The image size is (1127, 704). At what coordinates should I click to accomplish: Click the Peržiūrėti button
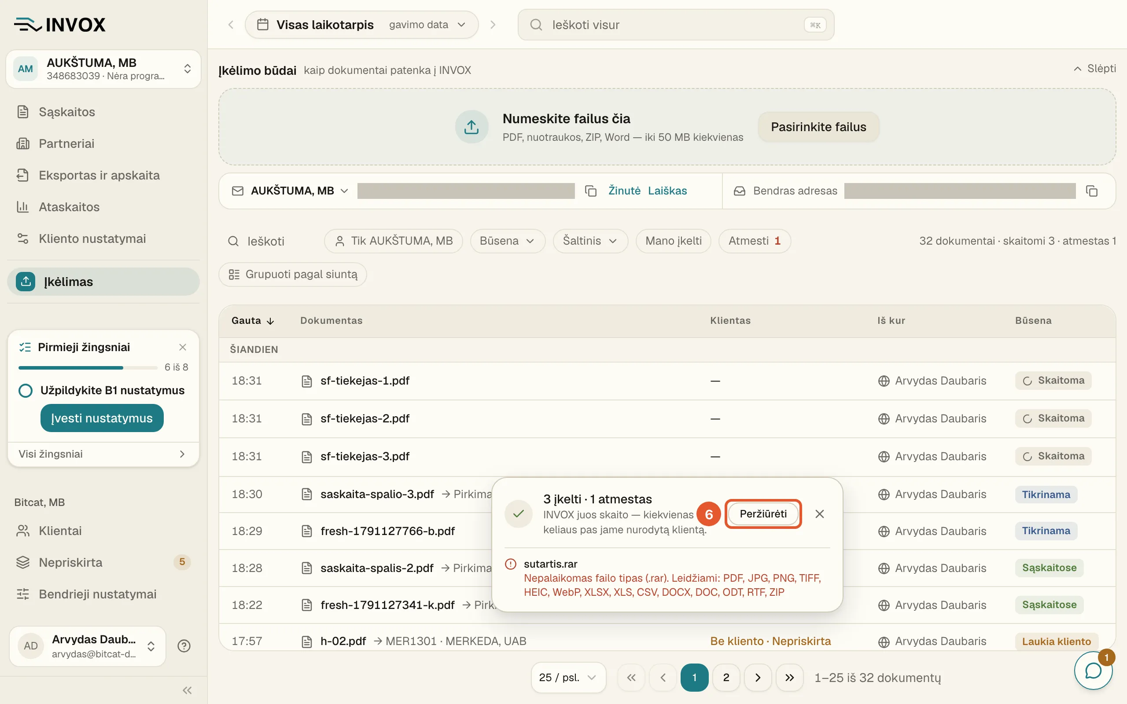pyautogui.click(x=763, y=513)
